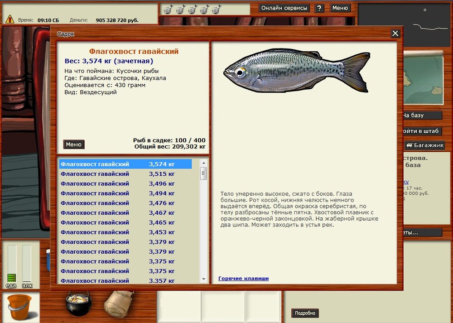Open the car trunk Багажник
This screenshot has height=323, width=453.
click(x=424, y=145)
